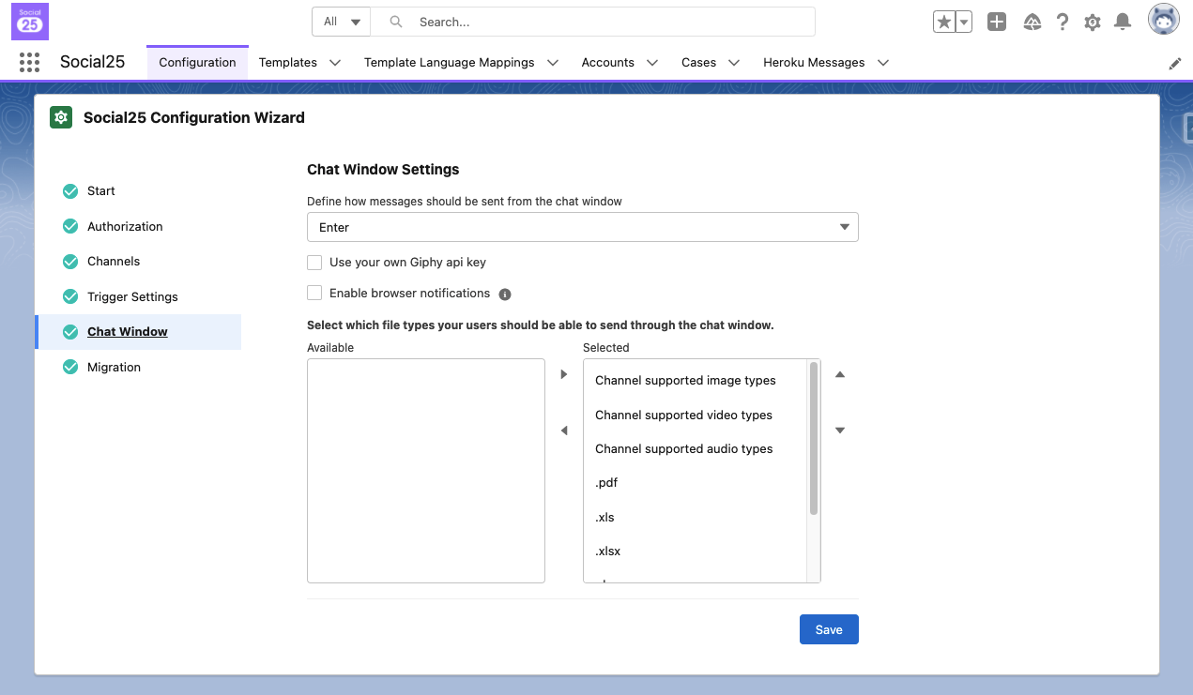
Task: Switch to the Configuration tab
Action: point(197,63)
